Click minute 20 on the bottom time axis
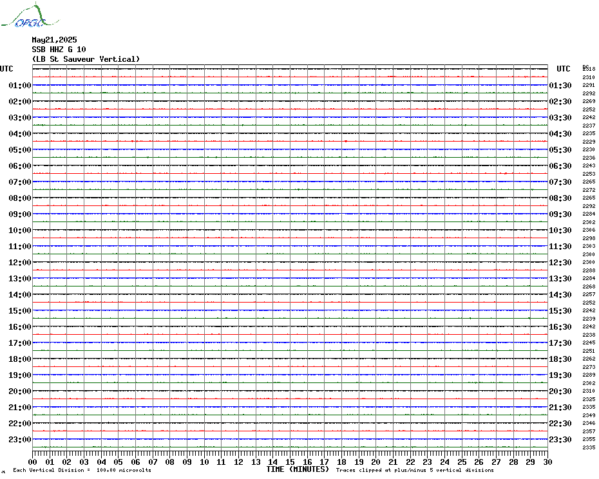This screenshot has height=479, width=599. (x=376, y=462)
